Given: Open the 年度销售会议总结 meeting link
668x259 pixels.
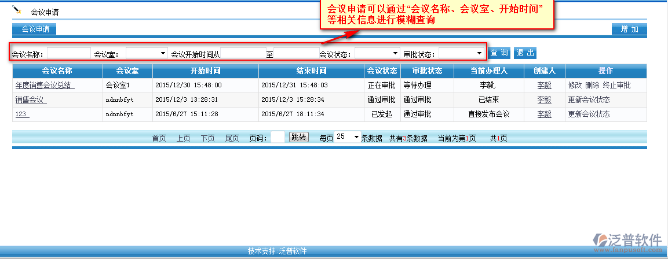Looking at the screenshot, I should pos(45,85).
